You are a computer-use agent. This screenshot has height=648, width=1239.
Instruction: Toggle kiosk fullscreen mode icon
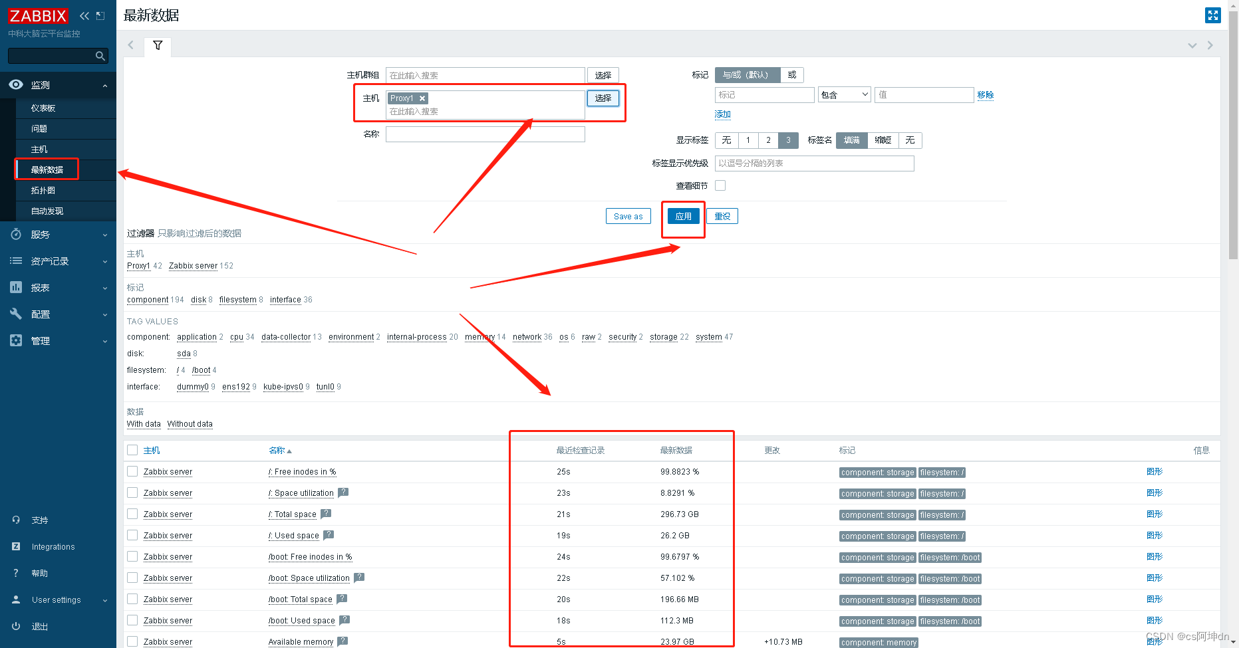tap(1213, 15)
